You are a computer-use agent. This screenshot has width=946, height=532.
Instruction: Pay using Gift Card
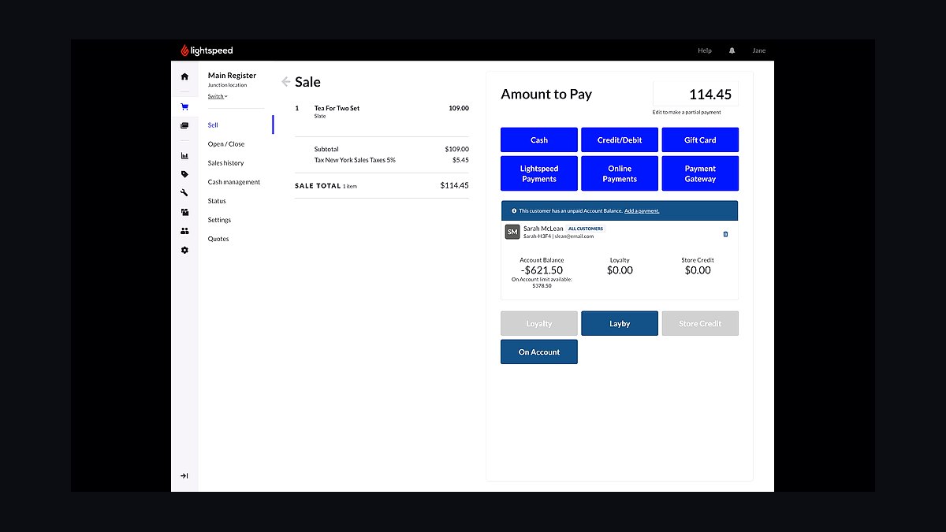click(700, 140)
